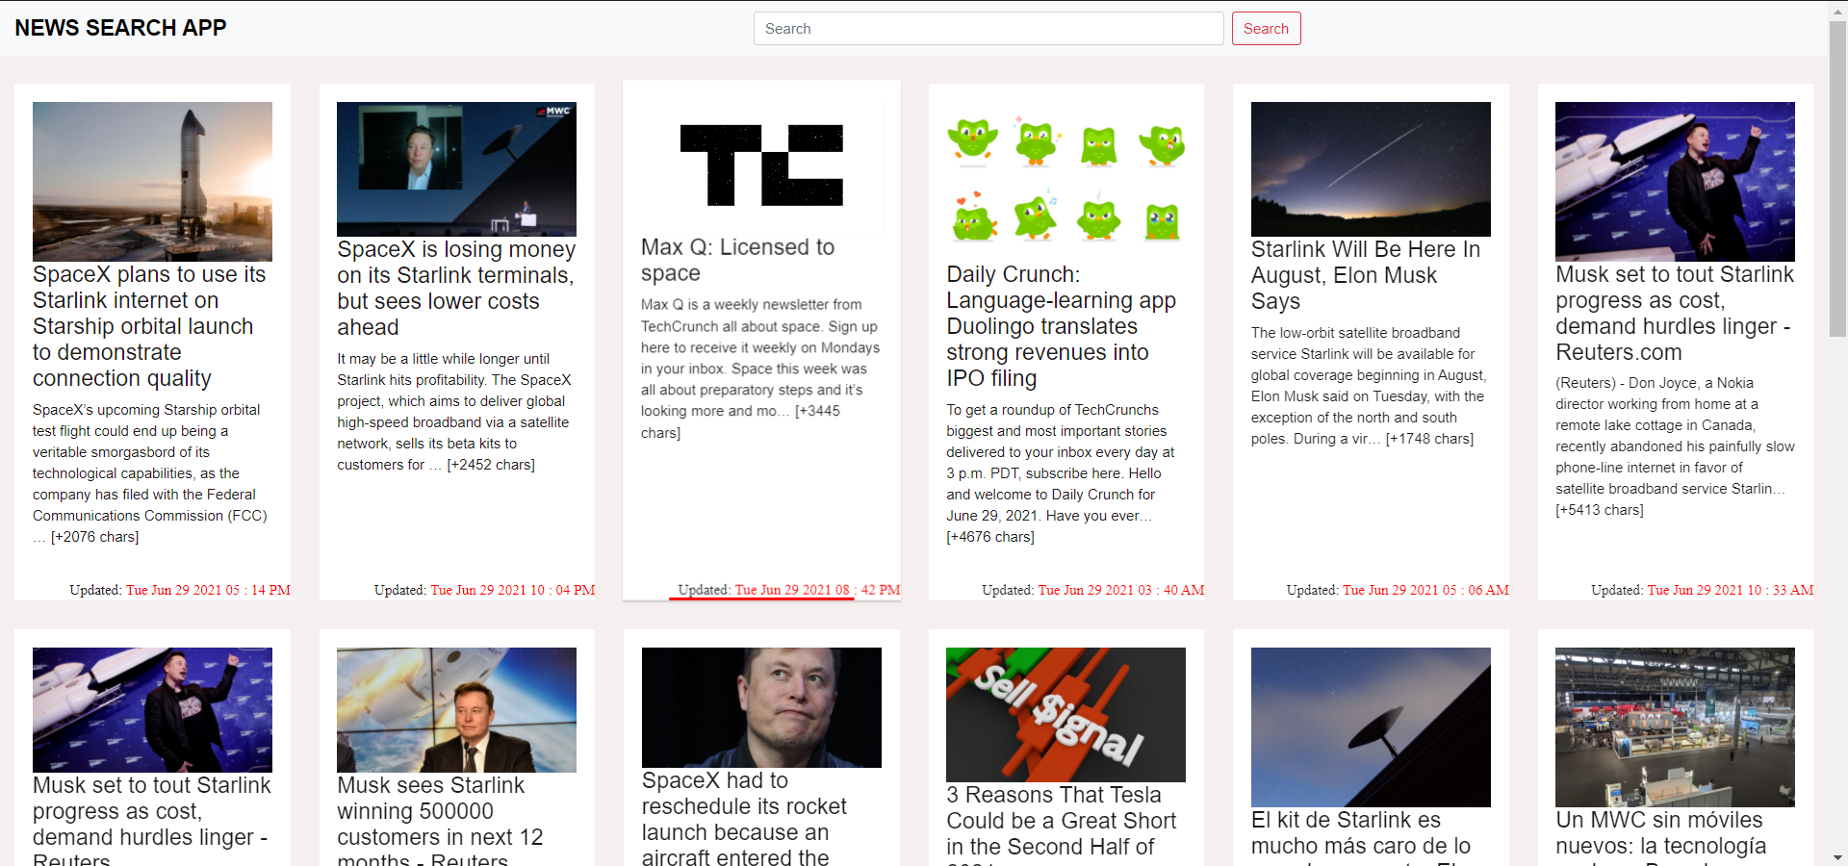
Task: Open the 'Sell Signal' chart thumbnail
Action: 1065,715
